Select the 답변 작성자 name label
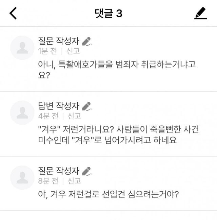 point(58,106)
